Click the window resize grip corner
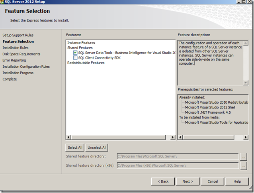The image size is (254, 193). 250,187
